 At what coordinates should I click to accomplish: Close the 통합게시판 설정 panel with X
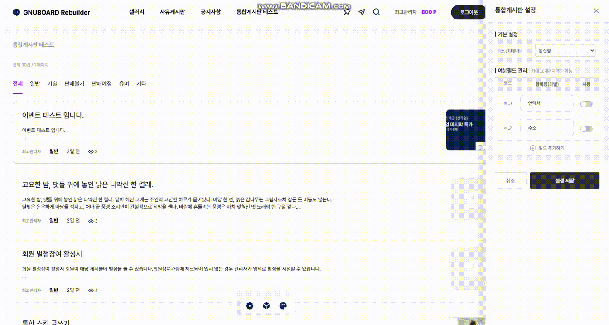[596, 10]
